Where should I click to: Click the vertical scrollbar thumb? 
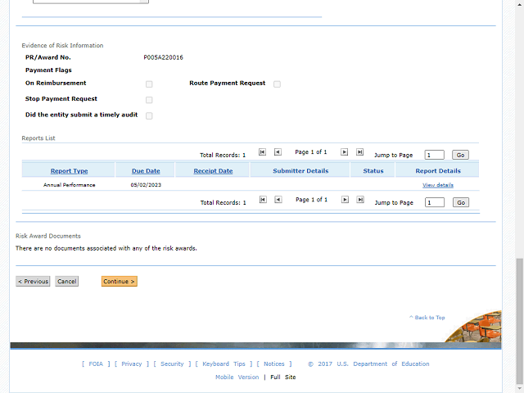pos(519,320)
